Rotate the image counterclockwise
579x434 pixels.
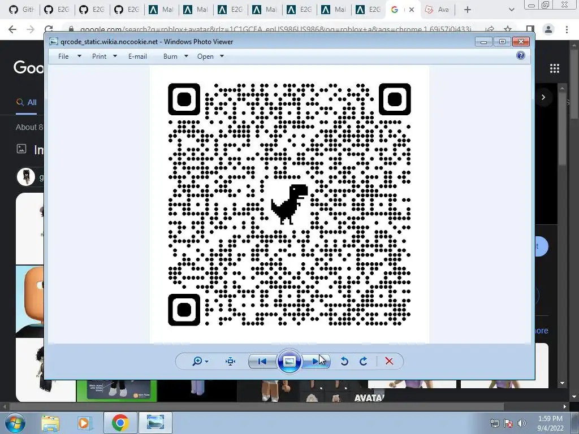(x=344, y=361)
